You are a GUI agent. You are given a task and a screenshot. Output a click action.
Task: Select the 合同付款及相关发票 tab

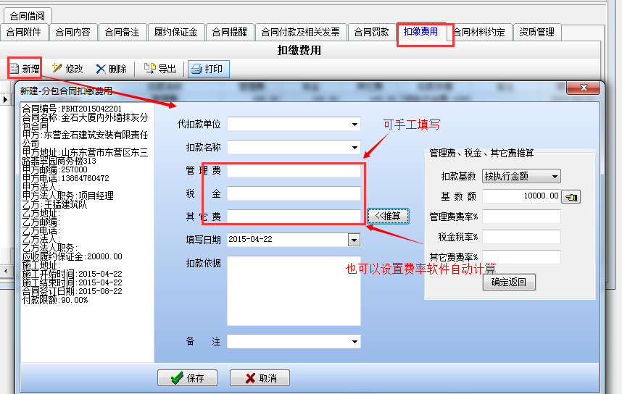(300, 33)
